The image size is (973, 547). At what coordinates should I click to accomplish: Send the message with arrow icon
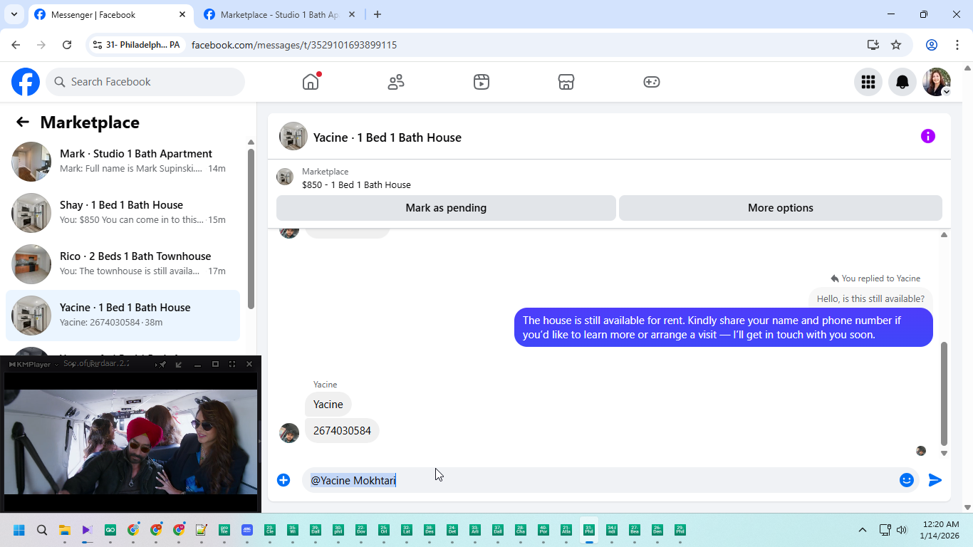point(935,480)
